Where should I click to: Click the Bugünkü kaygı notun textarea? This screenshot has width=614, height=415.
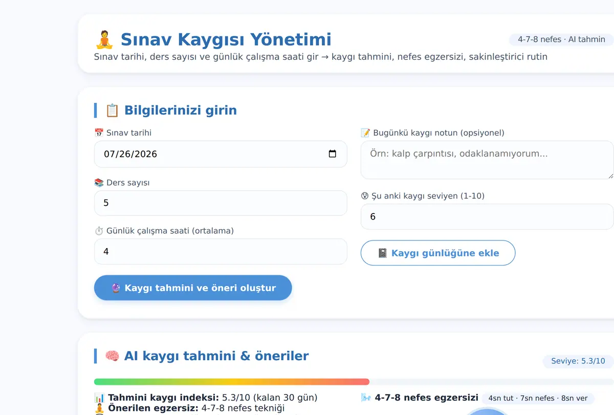[x=487, y=160]
